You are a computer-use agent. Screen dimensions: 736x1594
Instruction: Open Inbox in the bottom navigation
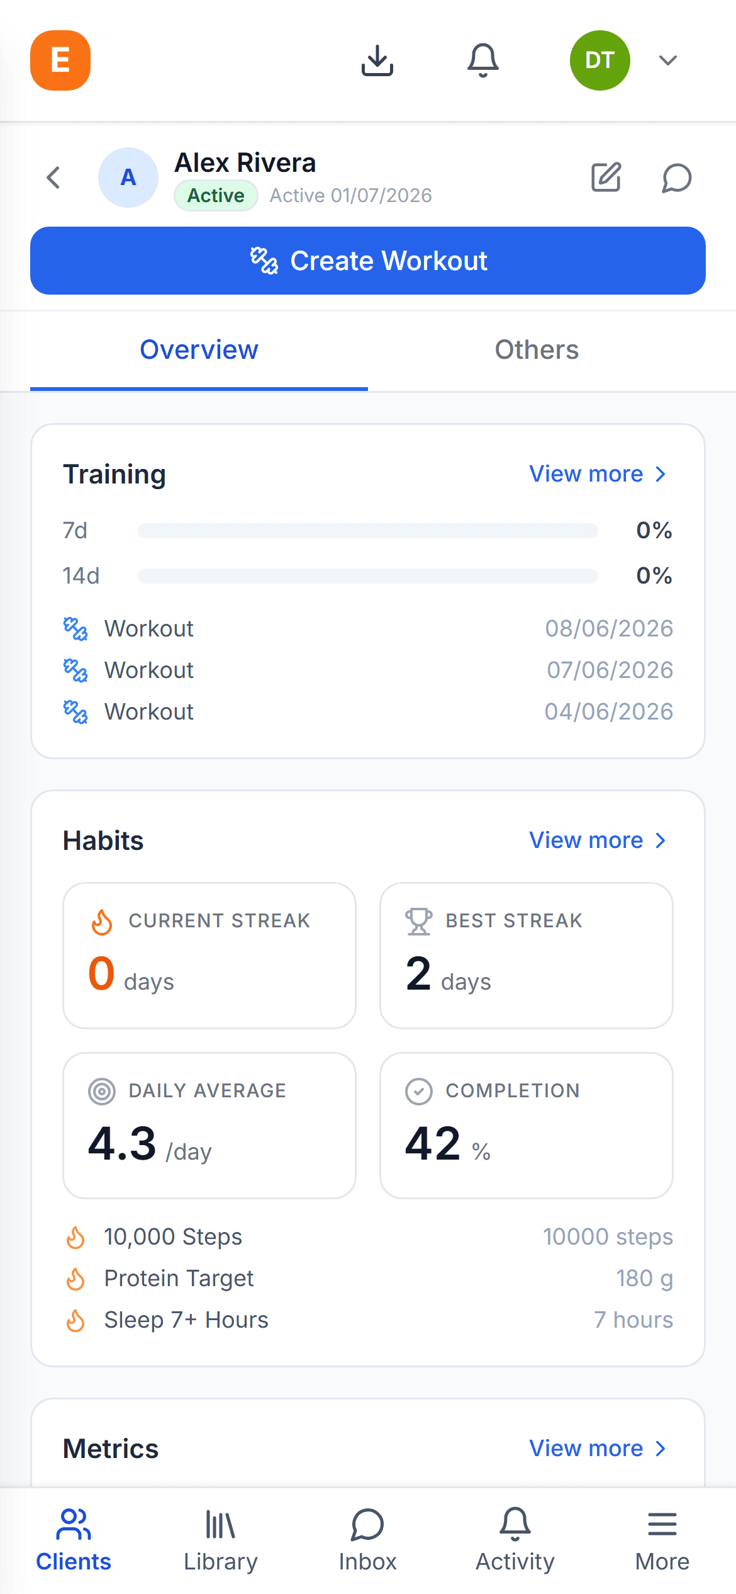[x=368, y=1541]
